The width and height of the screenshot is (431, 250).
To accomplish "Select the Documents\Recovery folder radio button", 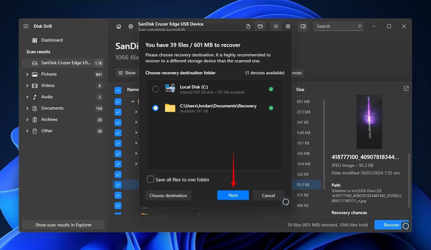I will click(156, 108).
